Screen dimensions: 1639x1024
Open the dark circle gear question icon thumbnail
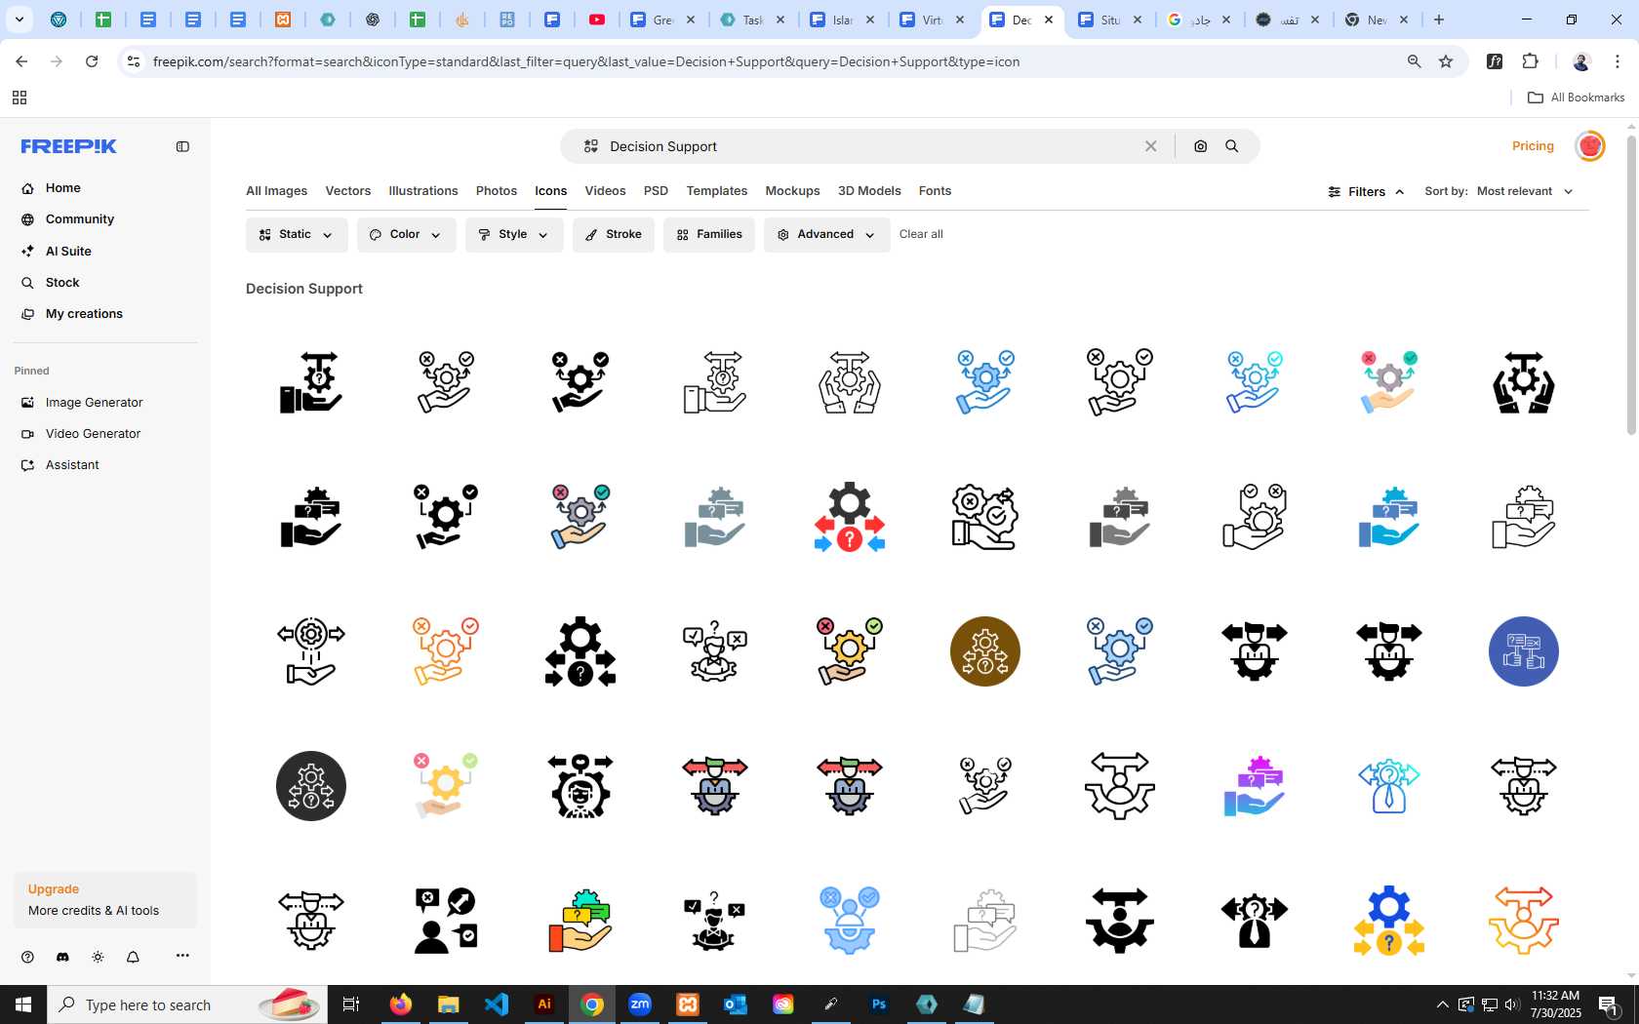[311, 786]
